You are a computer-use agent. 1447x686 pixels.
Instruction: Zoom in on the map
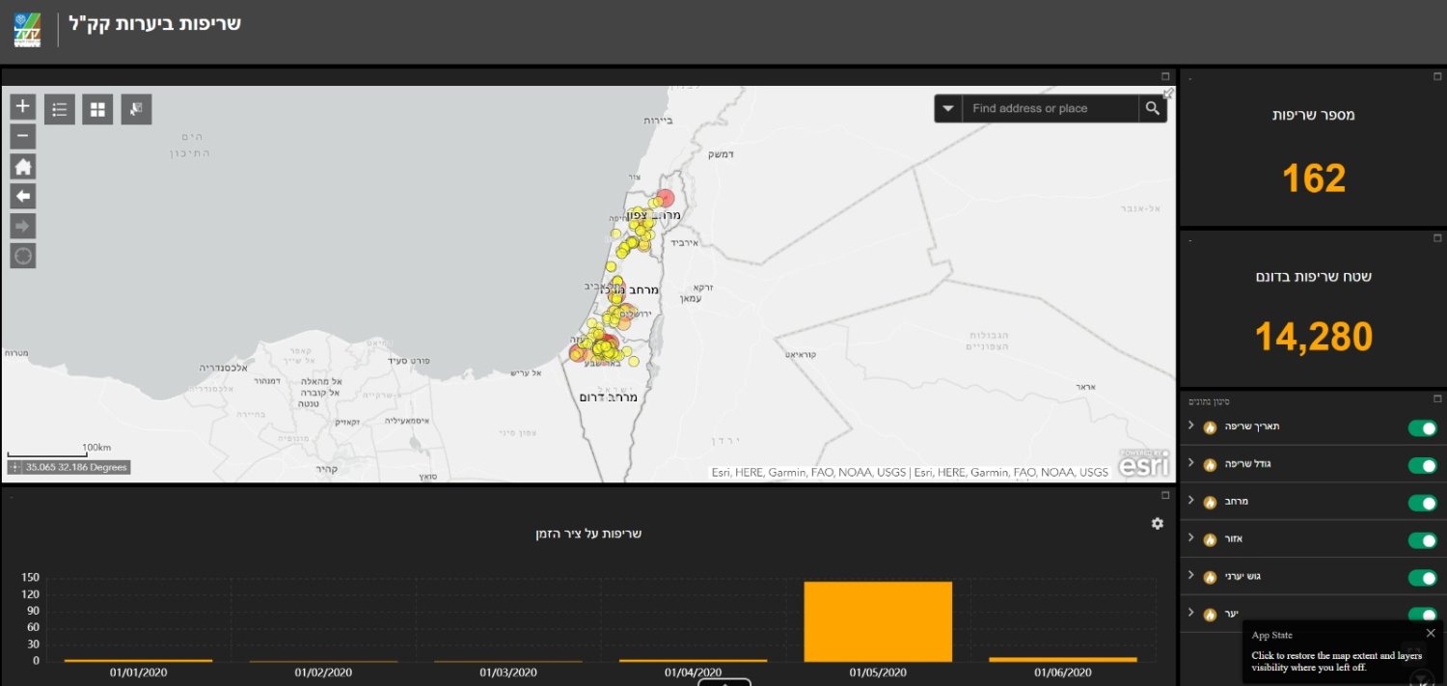click(x=23, y=106)
